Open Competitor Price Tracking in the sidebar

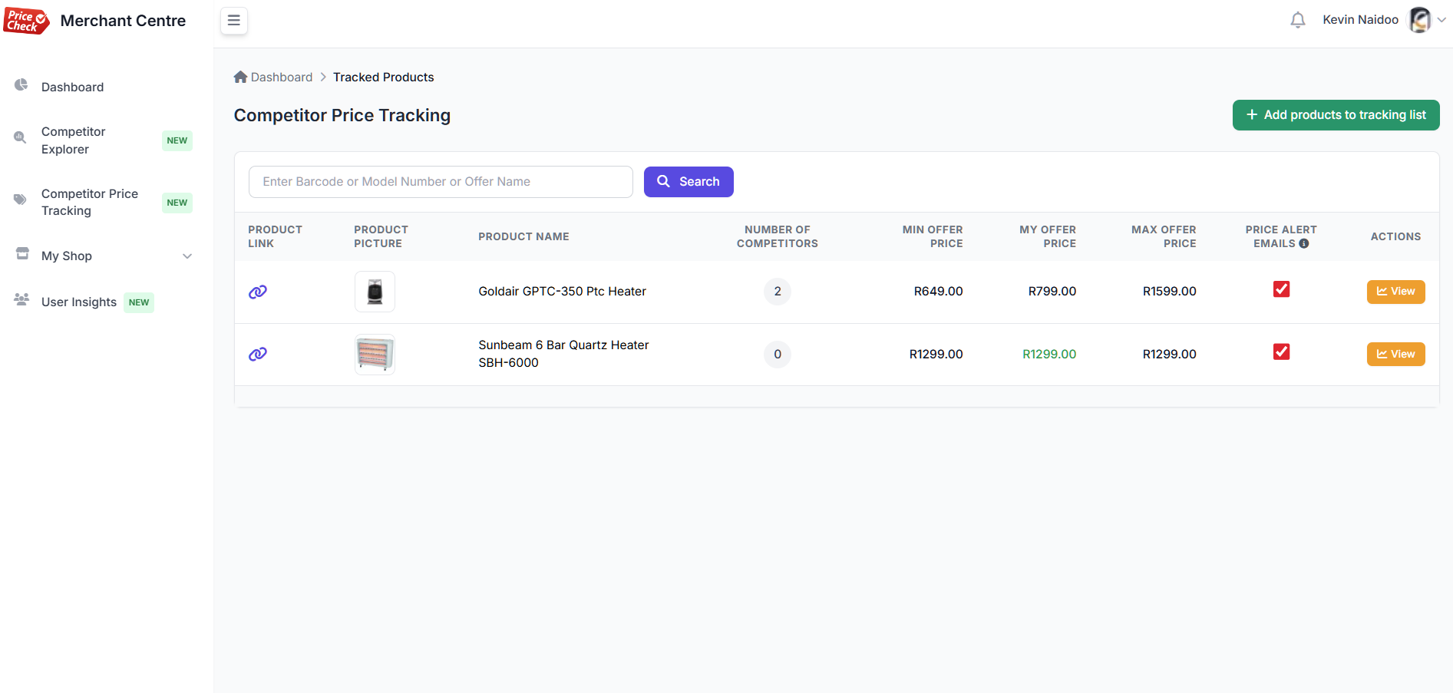click(x=90, y=203)
